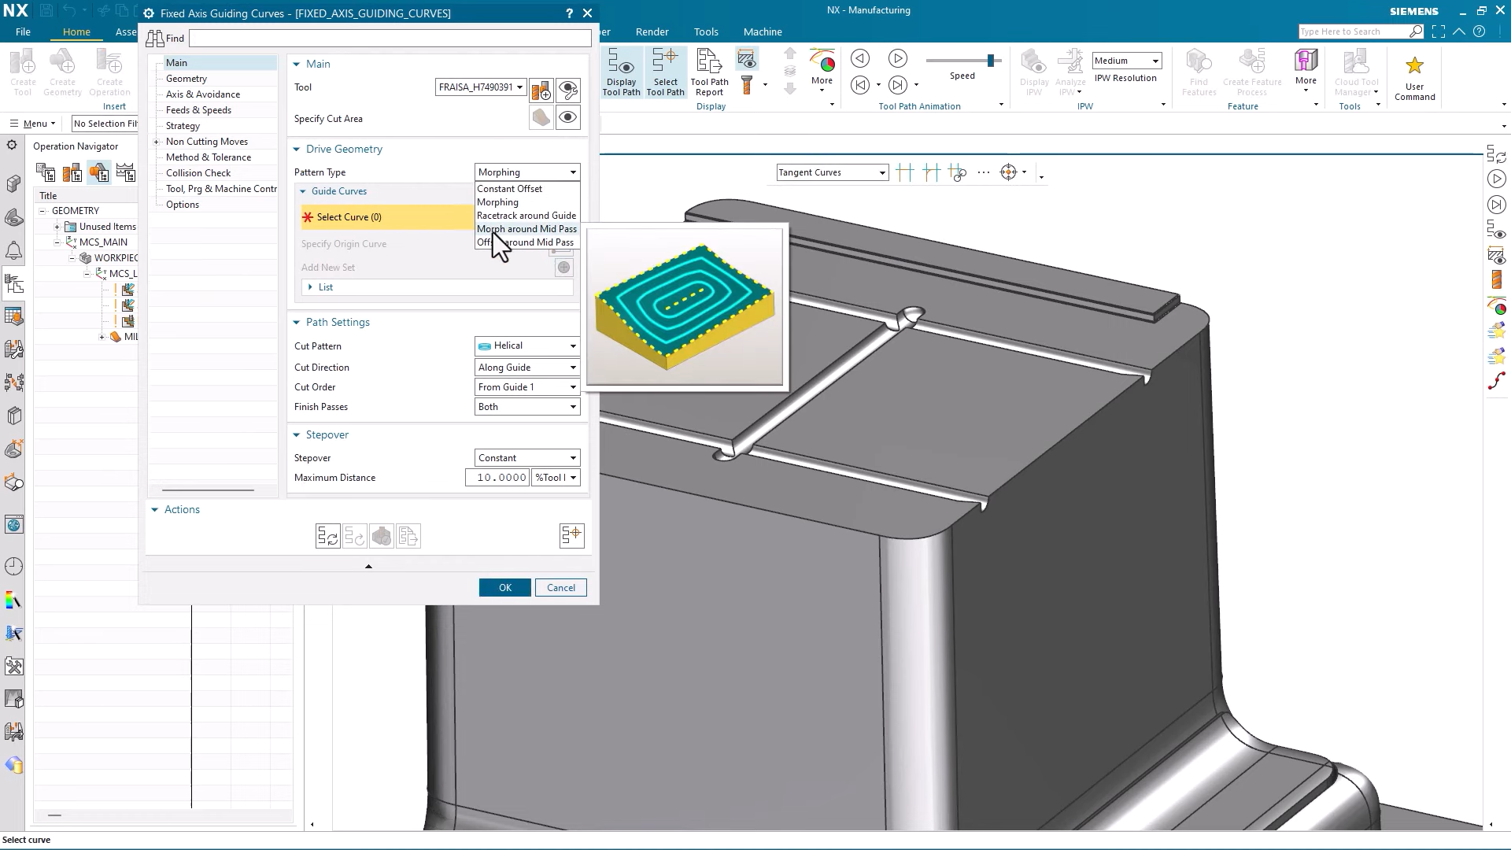Choose Racetrack around Guide from the pattern list
Viewport: 1511px width, 850px height.
[526, 215]
